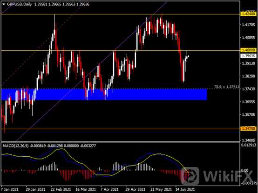Click the separator between chart and MACD panel
This screenshot has width=258, height=193.
121,141
